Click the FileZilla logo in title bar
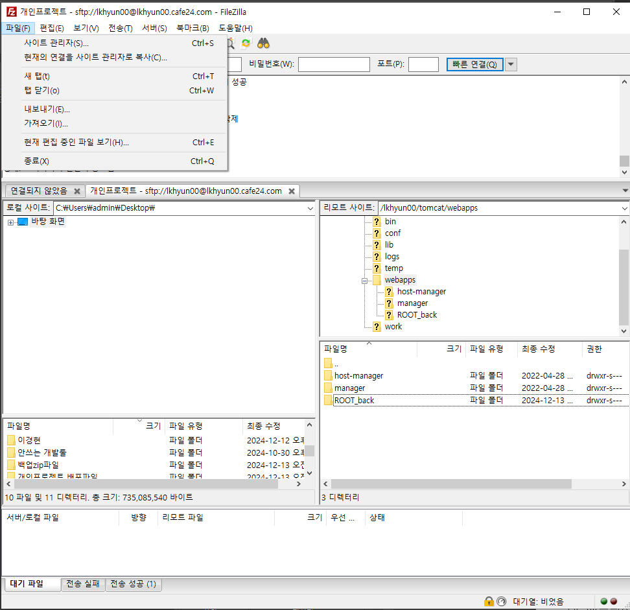The height and width of the screenshot is (610, 630). [x=11, y=12]
